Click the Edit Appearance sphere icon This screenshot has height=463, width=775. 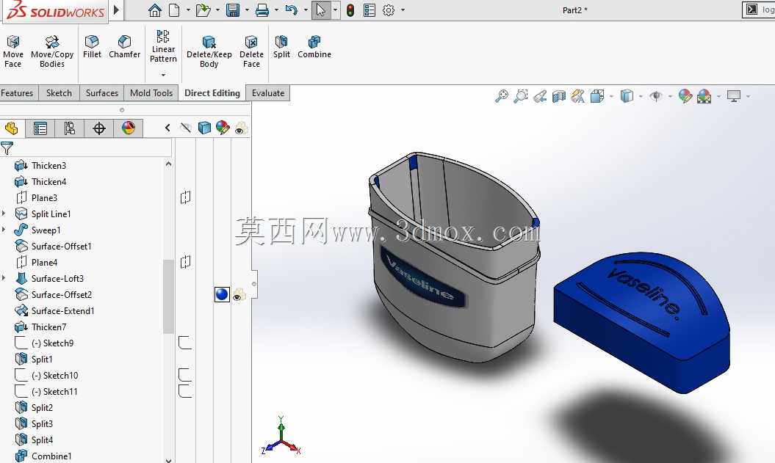(x=685, y=96)
